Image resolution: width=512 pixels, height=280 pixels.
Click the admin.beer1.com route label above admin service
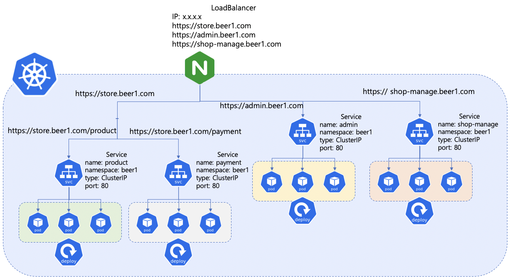[261, 106]
